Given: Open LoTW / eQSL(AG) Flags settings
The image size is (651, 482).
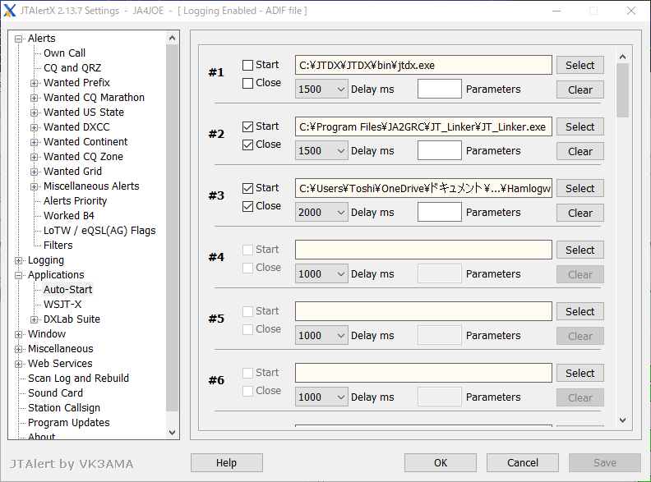Looking at the screenshot, I should [x=99, y=230].
